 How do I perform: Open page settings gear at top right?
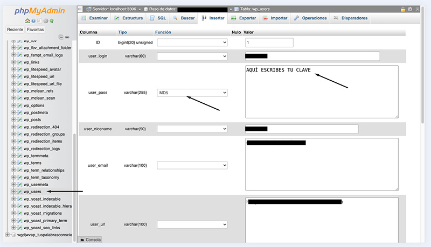pyautogui.click(x=410, y=9)
